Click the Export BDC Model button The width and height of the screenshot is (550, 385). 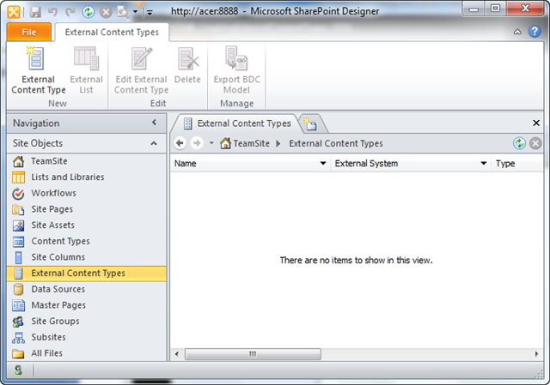pyautogui.click(x=237, y=70)
